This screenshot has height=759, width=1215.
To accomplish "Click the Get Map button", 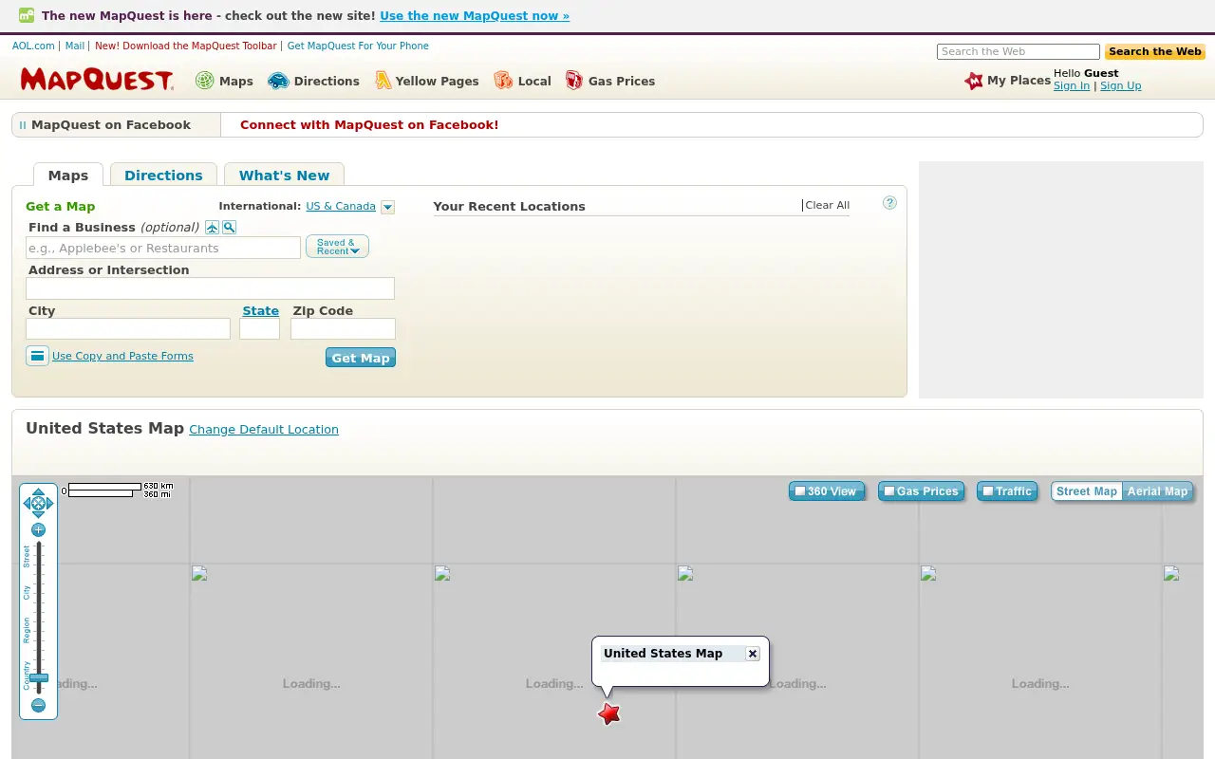I will (361, 358).
